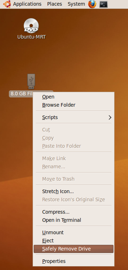Expand the Scripts submenu
The height and width of the screenshot is (270, 128).
[x=73, y=117]
